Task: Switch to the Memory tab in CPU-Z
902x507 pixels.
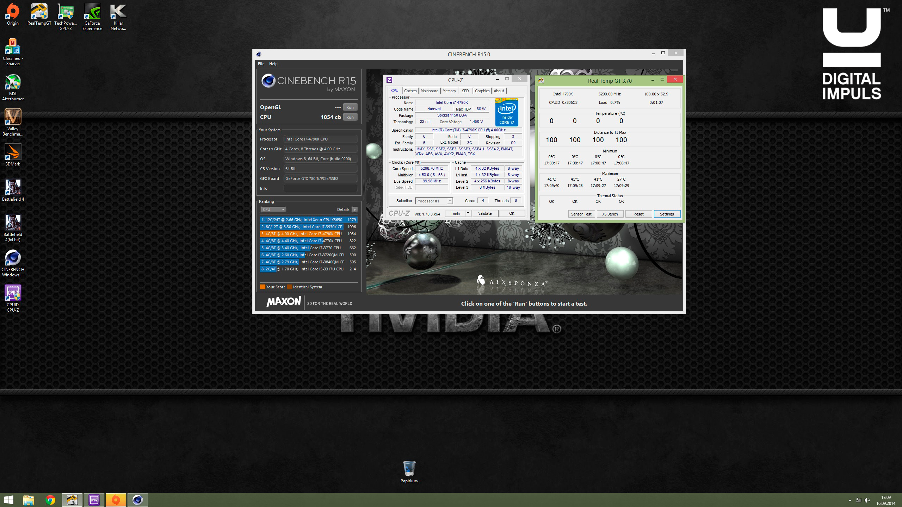Action: pos(449,91)
